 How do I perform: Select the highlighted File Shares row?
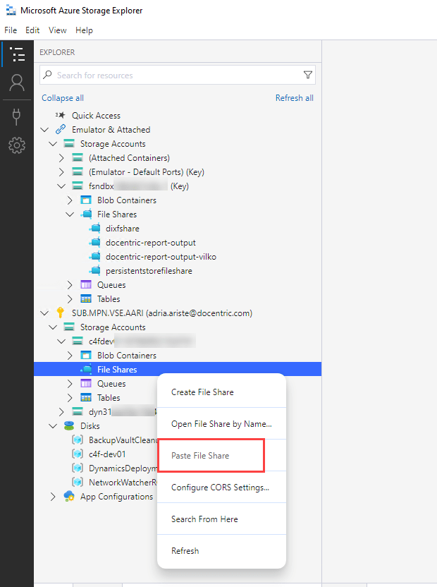178,369
